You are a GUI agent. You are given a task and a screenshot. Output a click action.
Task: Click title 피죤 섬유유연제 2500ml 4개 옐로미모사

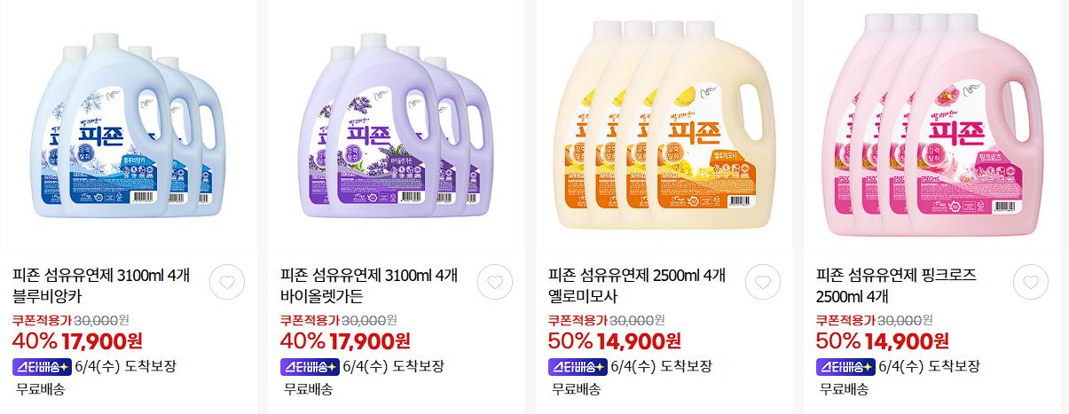(x=637, y=285)
